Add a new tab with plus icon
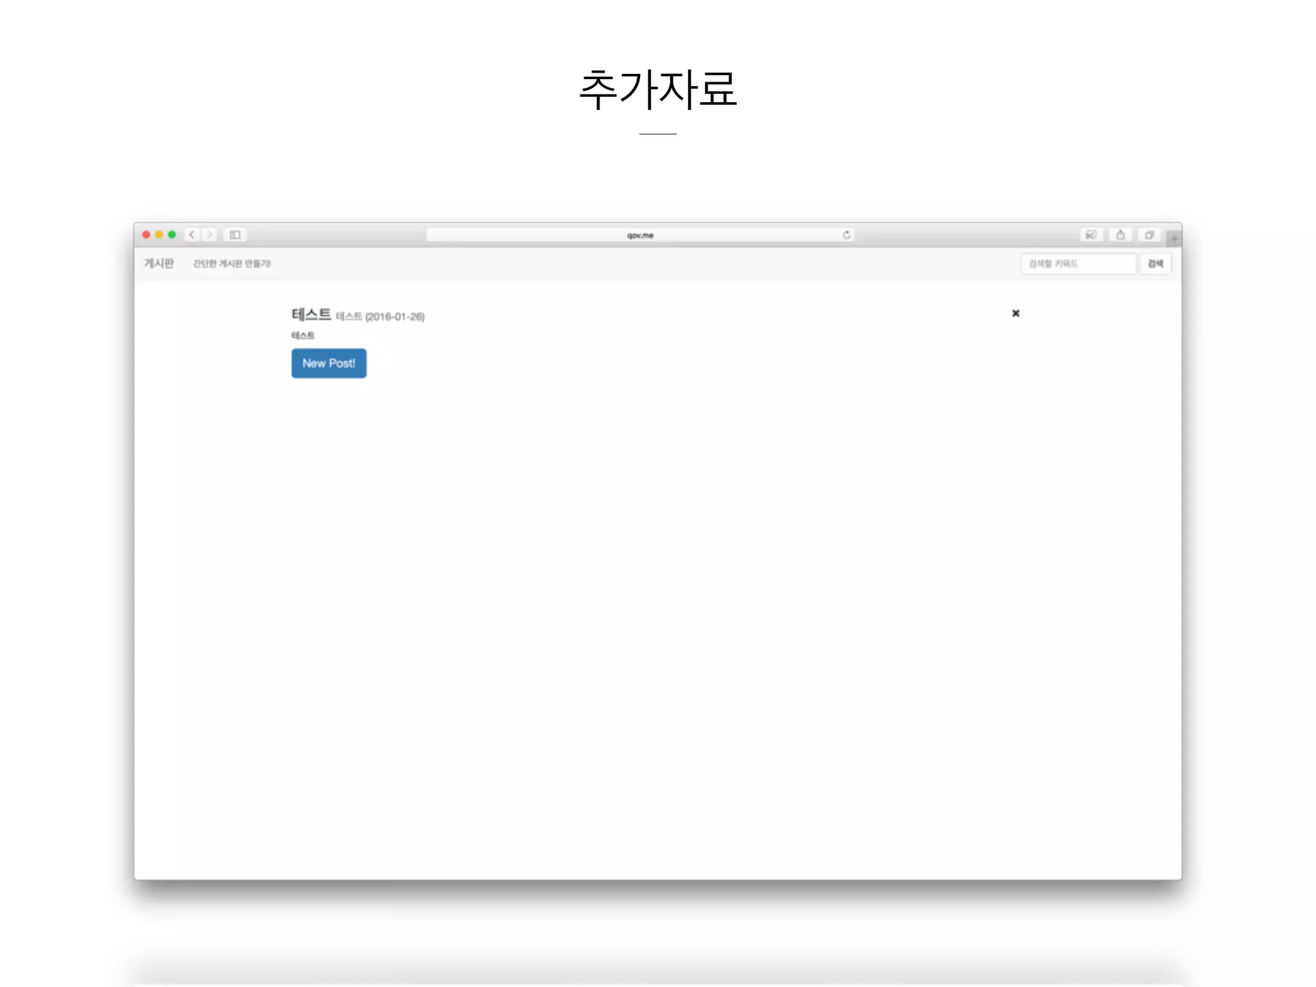The width and height of the screenshot is (1316, 987). tap(1174, 238)
